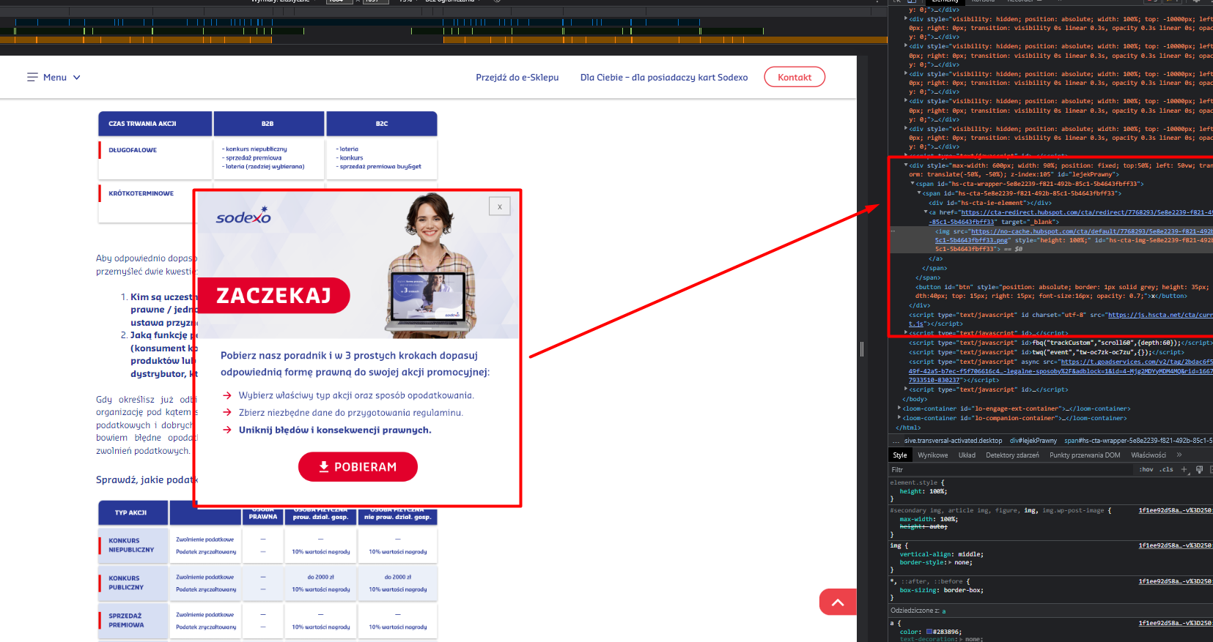
Task: Click the B2C table header
Action: pyautogui.click(x=382, y=124)
